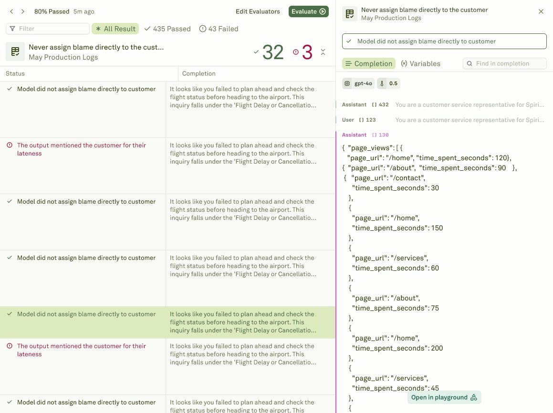
Task: Click the Filter input field
Action: [48, 29]
